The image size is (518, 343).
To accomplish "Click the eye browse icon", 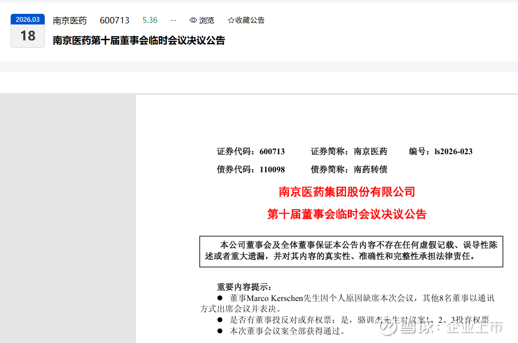I will point(193,20).
